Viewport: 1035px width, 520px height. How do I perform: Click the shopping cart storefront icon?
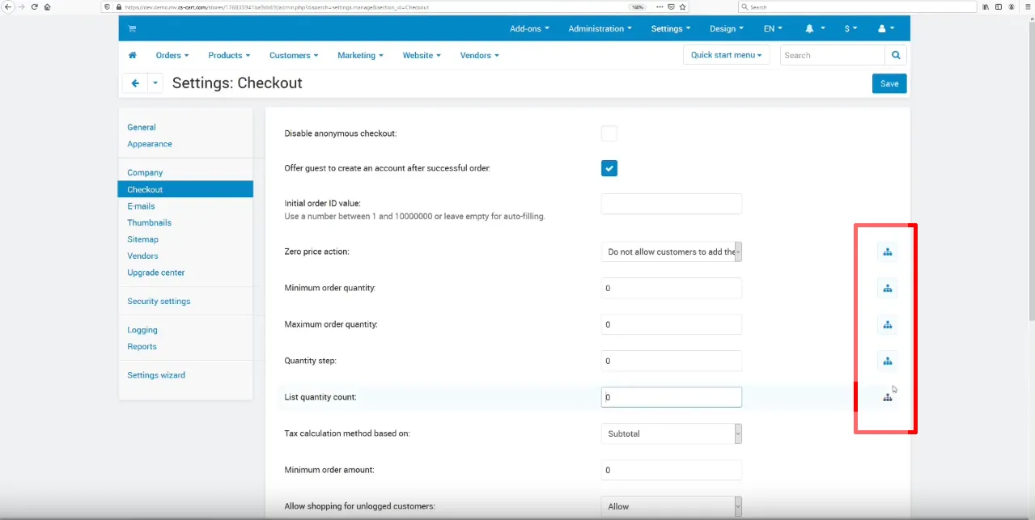pos(132,28)
